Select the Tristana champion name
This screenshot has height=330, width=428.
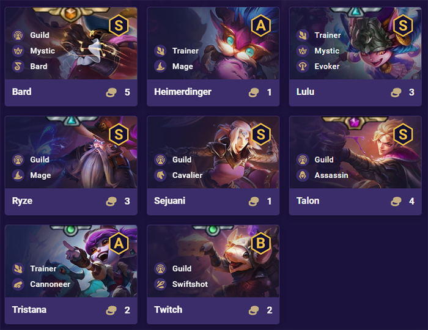click(x=29, y=310)
